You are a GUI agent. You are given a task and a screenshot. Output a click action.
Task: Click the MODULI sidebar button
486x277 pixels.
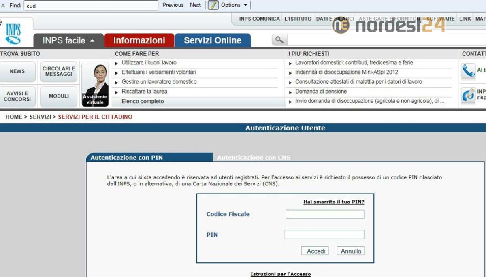tap(58, 96)
